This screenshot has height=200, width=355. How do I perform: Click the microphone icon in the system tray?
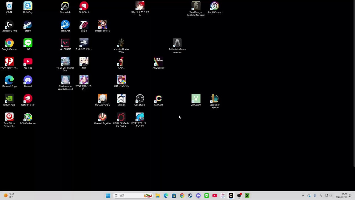[x=315, y=196]
